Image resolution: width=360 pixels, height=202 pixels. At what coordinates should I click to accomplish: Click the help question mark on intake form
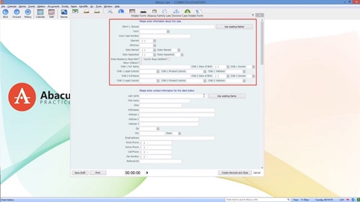253,15
